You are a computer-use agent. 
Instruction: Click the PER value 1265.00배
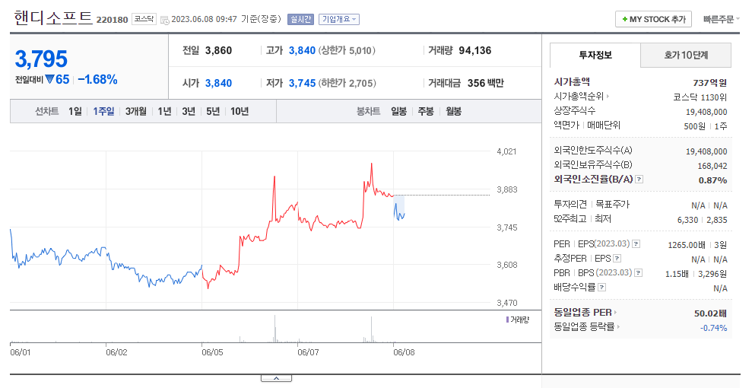pyautogui.click(x=687, y=245)
